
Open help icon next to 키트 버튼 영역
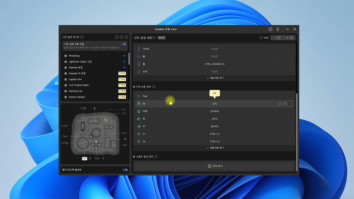tap(154, 87)
